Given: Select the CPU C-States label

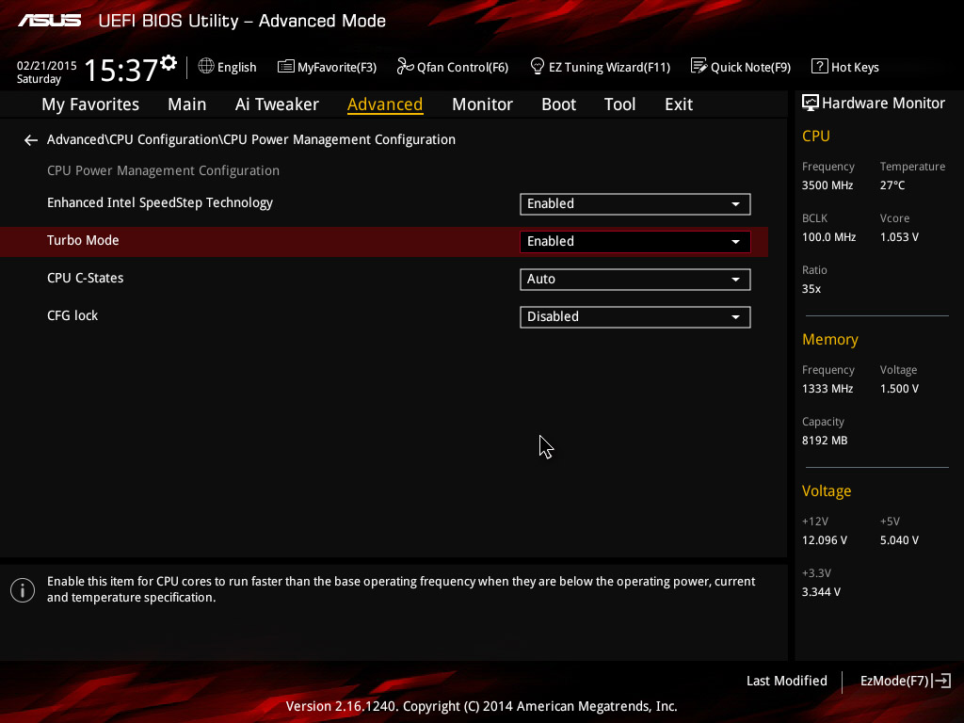Looking at the screenshot, I should click(x=86, y=278).
